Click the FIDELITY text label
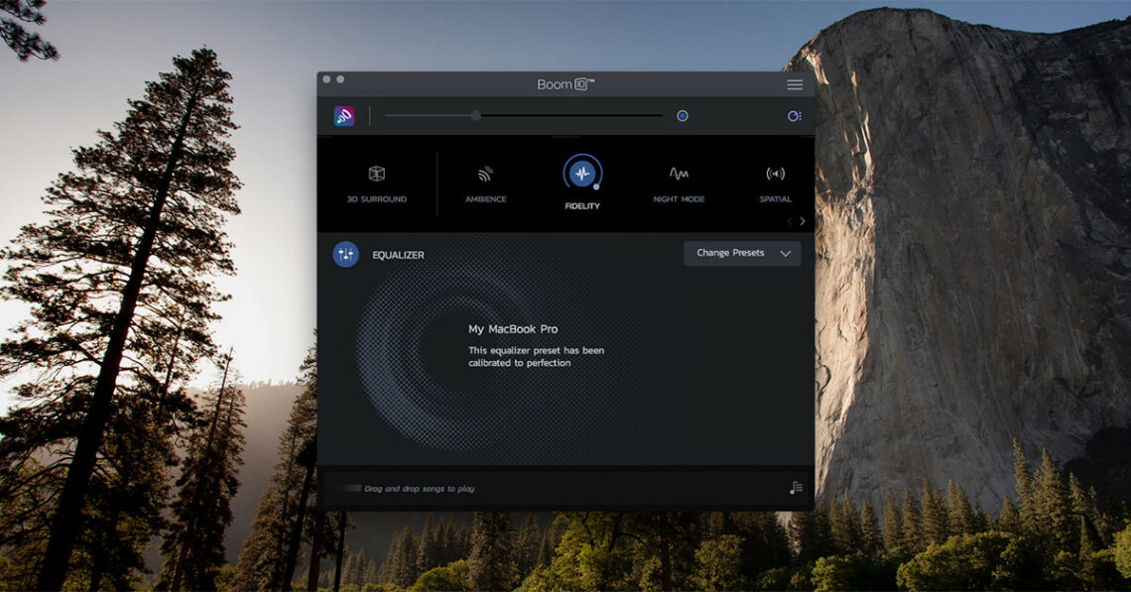The image size is (1131, 592). pos(582,206)
